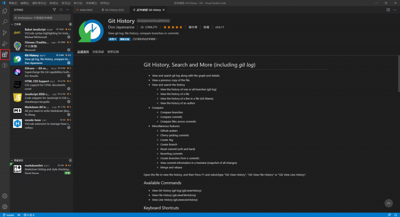Image resolution: width=400 pixels, height=217 pixels.
Task: Select HTML CSS Support extension
Action: (x=41, y=85)
